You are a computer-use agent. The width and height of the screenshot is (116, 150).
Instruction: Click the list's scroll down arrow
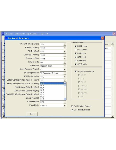65,99
